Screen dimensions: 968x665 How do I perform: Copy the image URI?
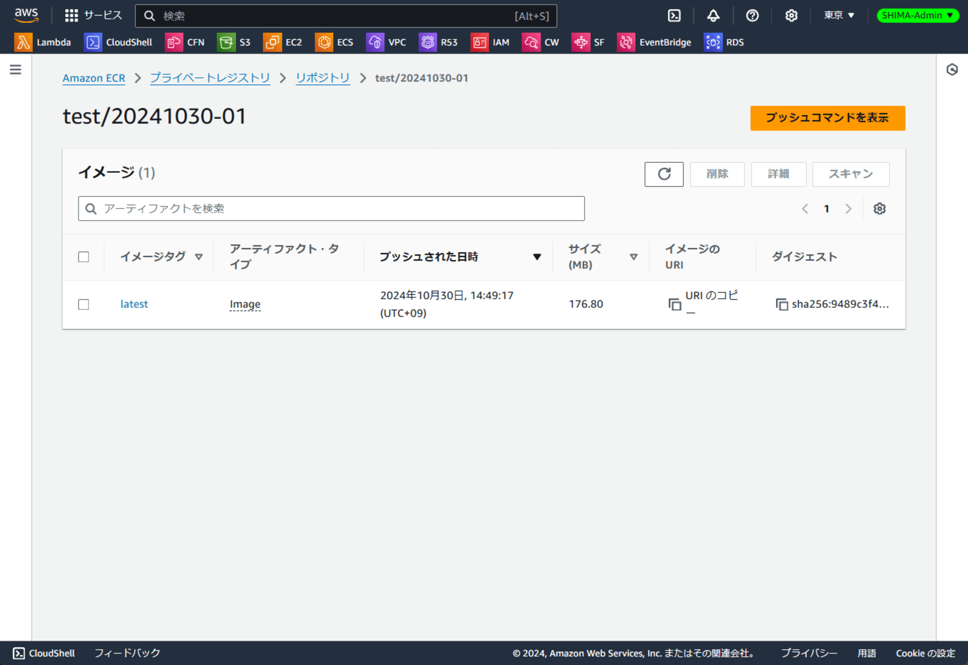tap(675, 304)
